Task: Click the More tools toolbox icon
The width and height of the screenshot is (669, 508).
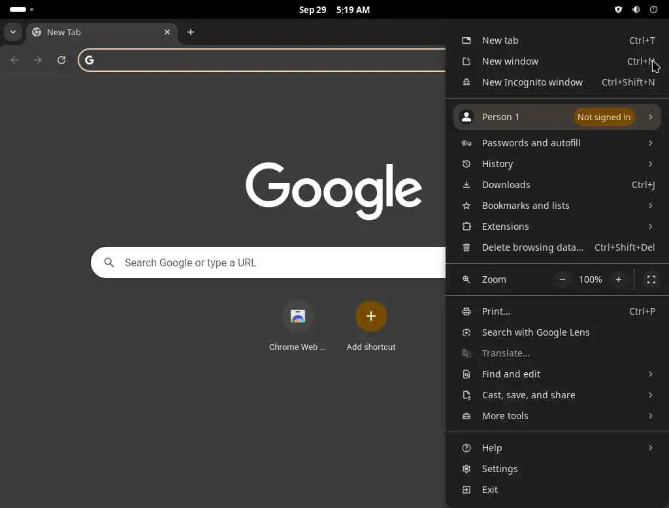Action: 466,416
